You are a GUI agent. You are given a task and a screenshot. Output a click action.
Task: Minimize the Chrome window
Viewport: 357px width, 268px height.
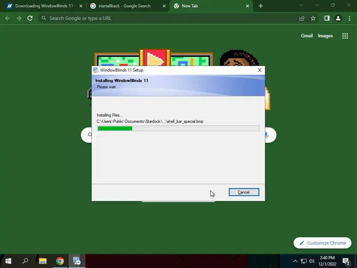click(317, 5)
